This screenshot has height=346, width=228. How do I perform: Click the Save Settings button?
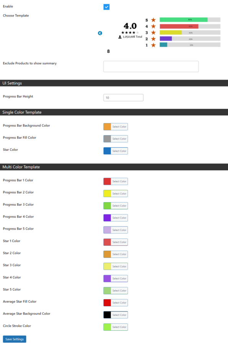tap(15, 339)
